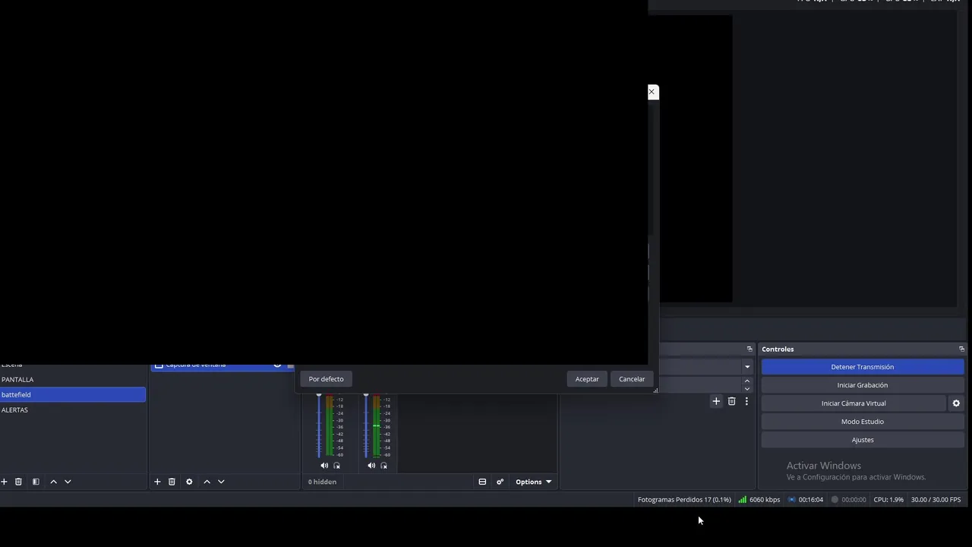Undock the Controles panel with the float icon
Screen dimensions: 972x547
click(x=961, y=349)
